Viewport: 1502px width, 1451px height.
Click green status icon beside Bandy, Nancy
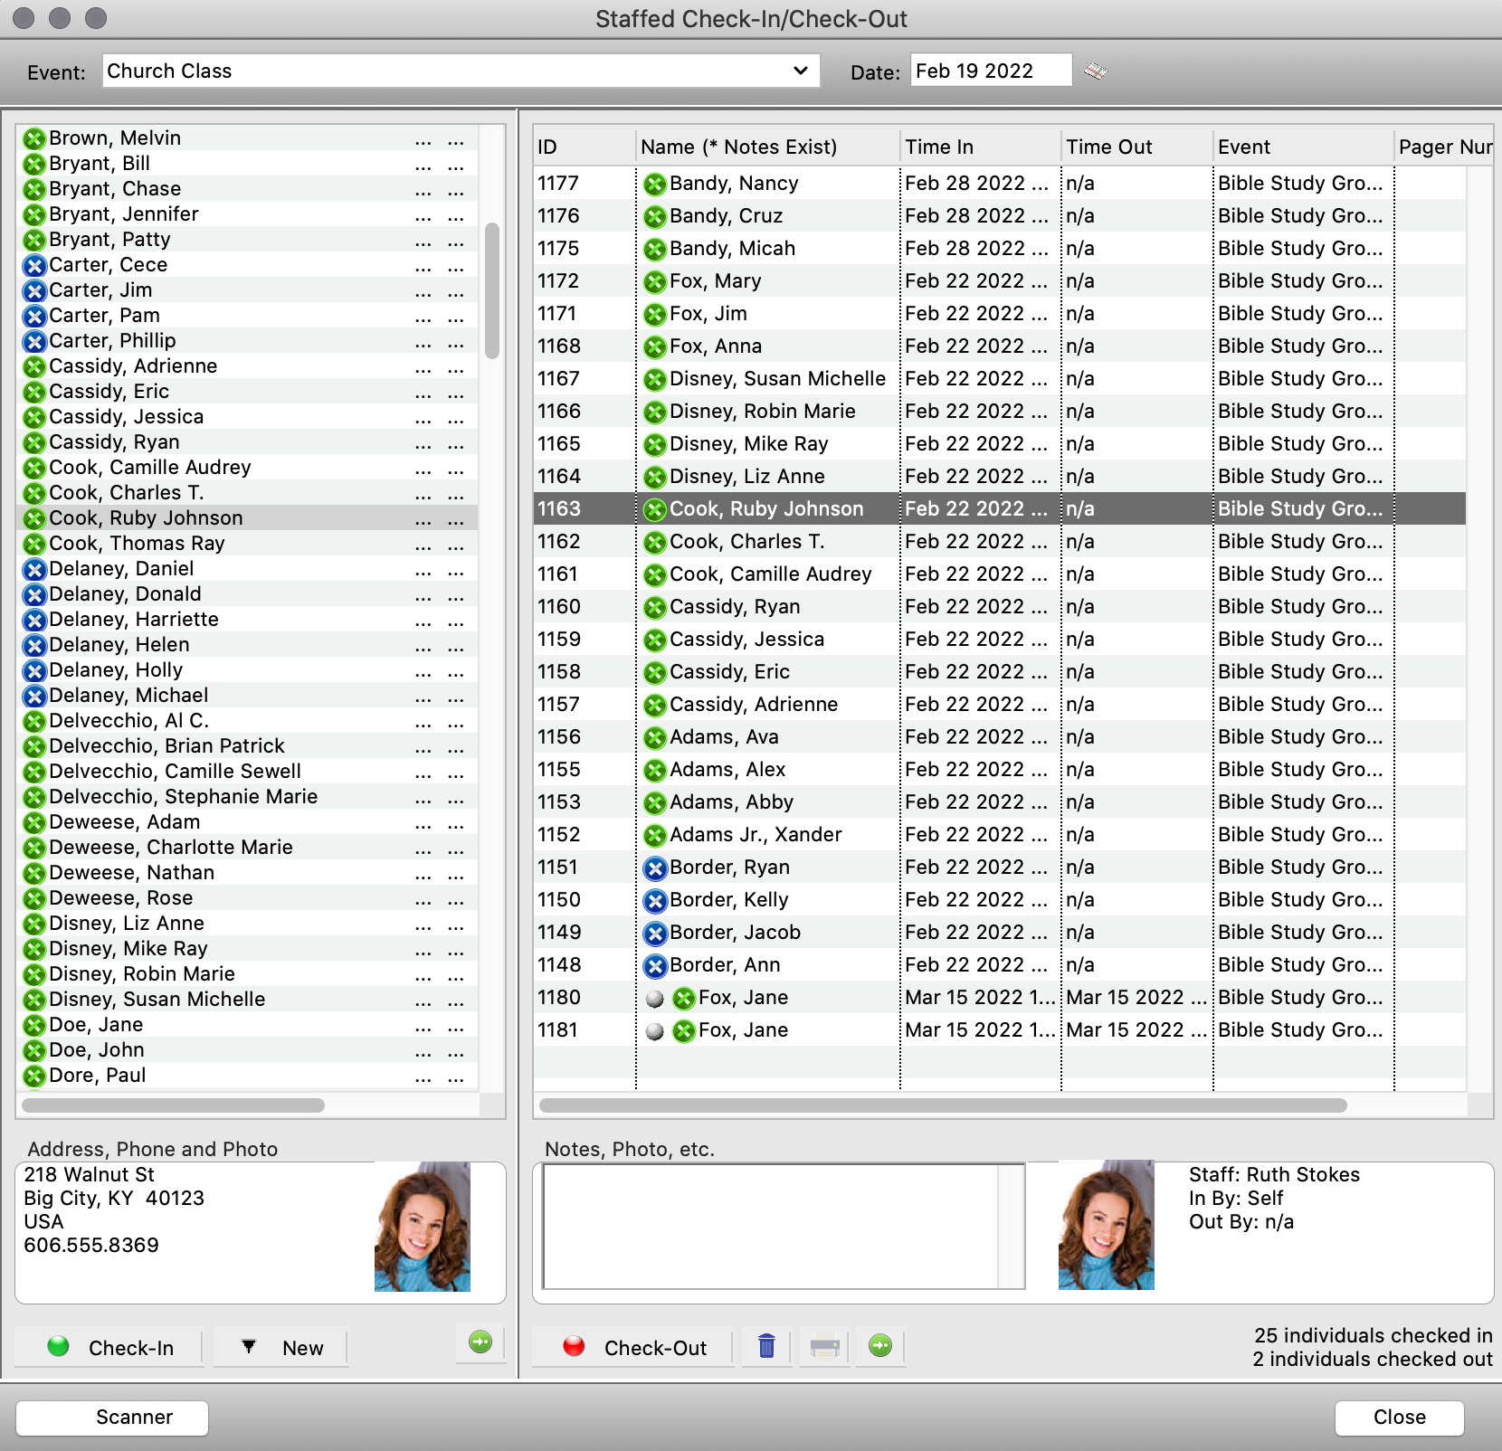[x=654, y=185]
